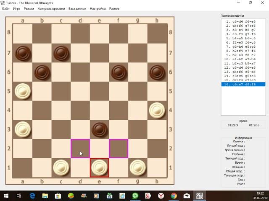
Task: Select move 12 row in protocol list
Action: point(243,67)
